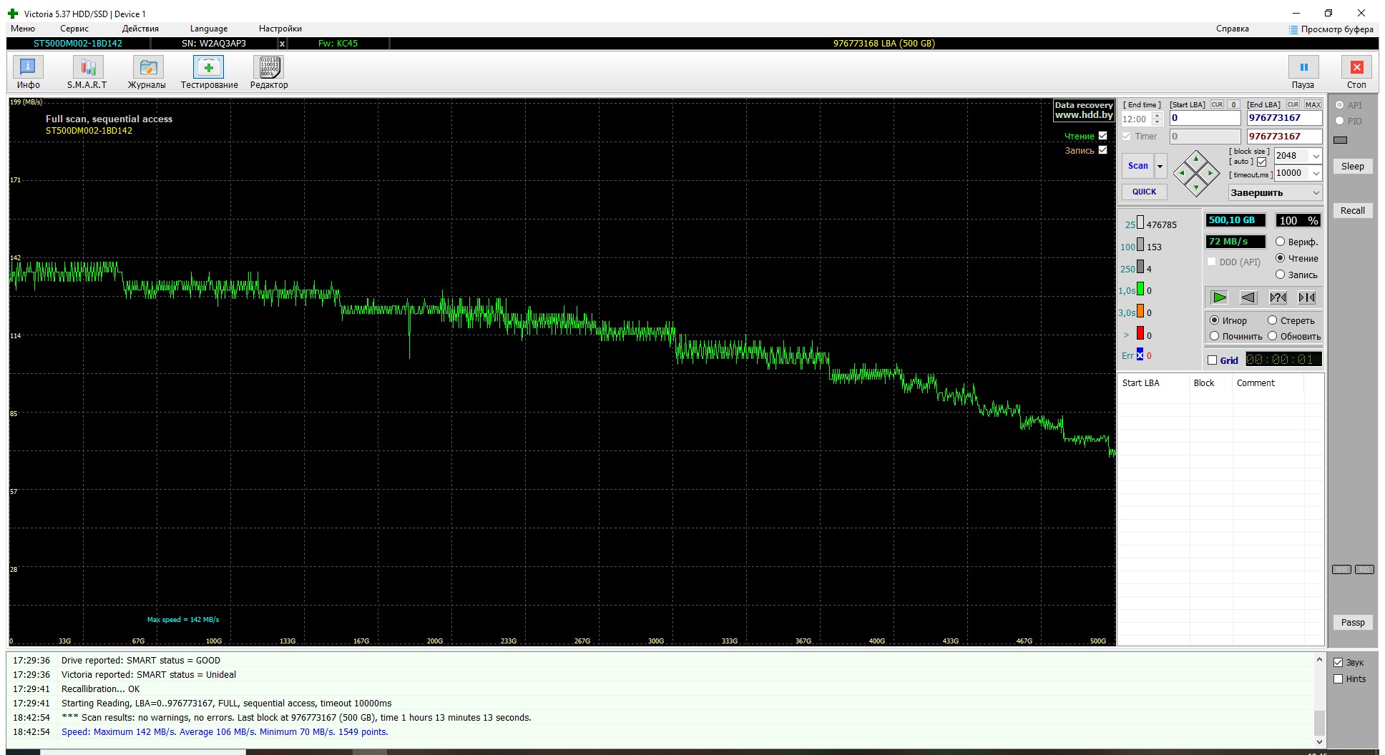Image resolution: width=1385 pixels, height=755 pixels.
Task: Select the Обновить refresh radio option
Action: pos(1272,336)
